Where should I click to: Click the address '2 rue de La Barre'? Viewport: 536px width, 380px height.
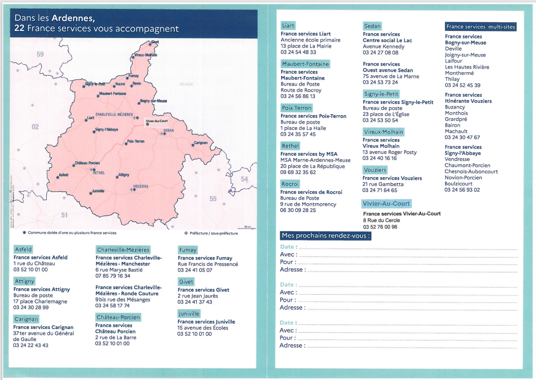coord(116,338)
